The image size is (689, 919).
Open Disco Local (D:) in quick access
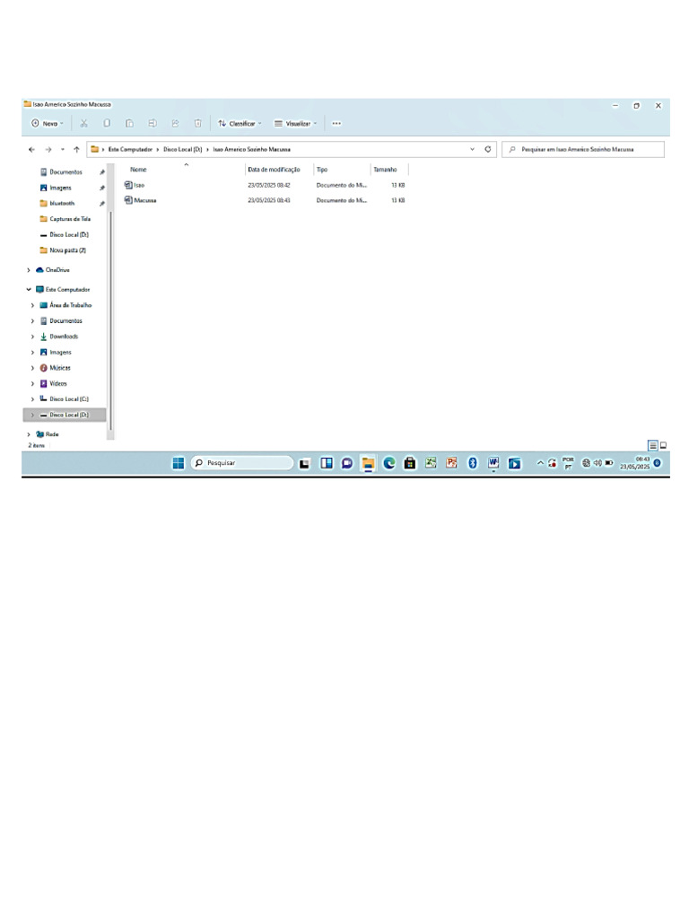pyautogui.click(x=68, y=235)
